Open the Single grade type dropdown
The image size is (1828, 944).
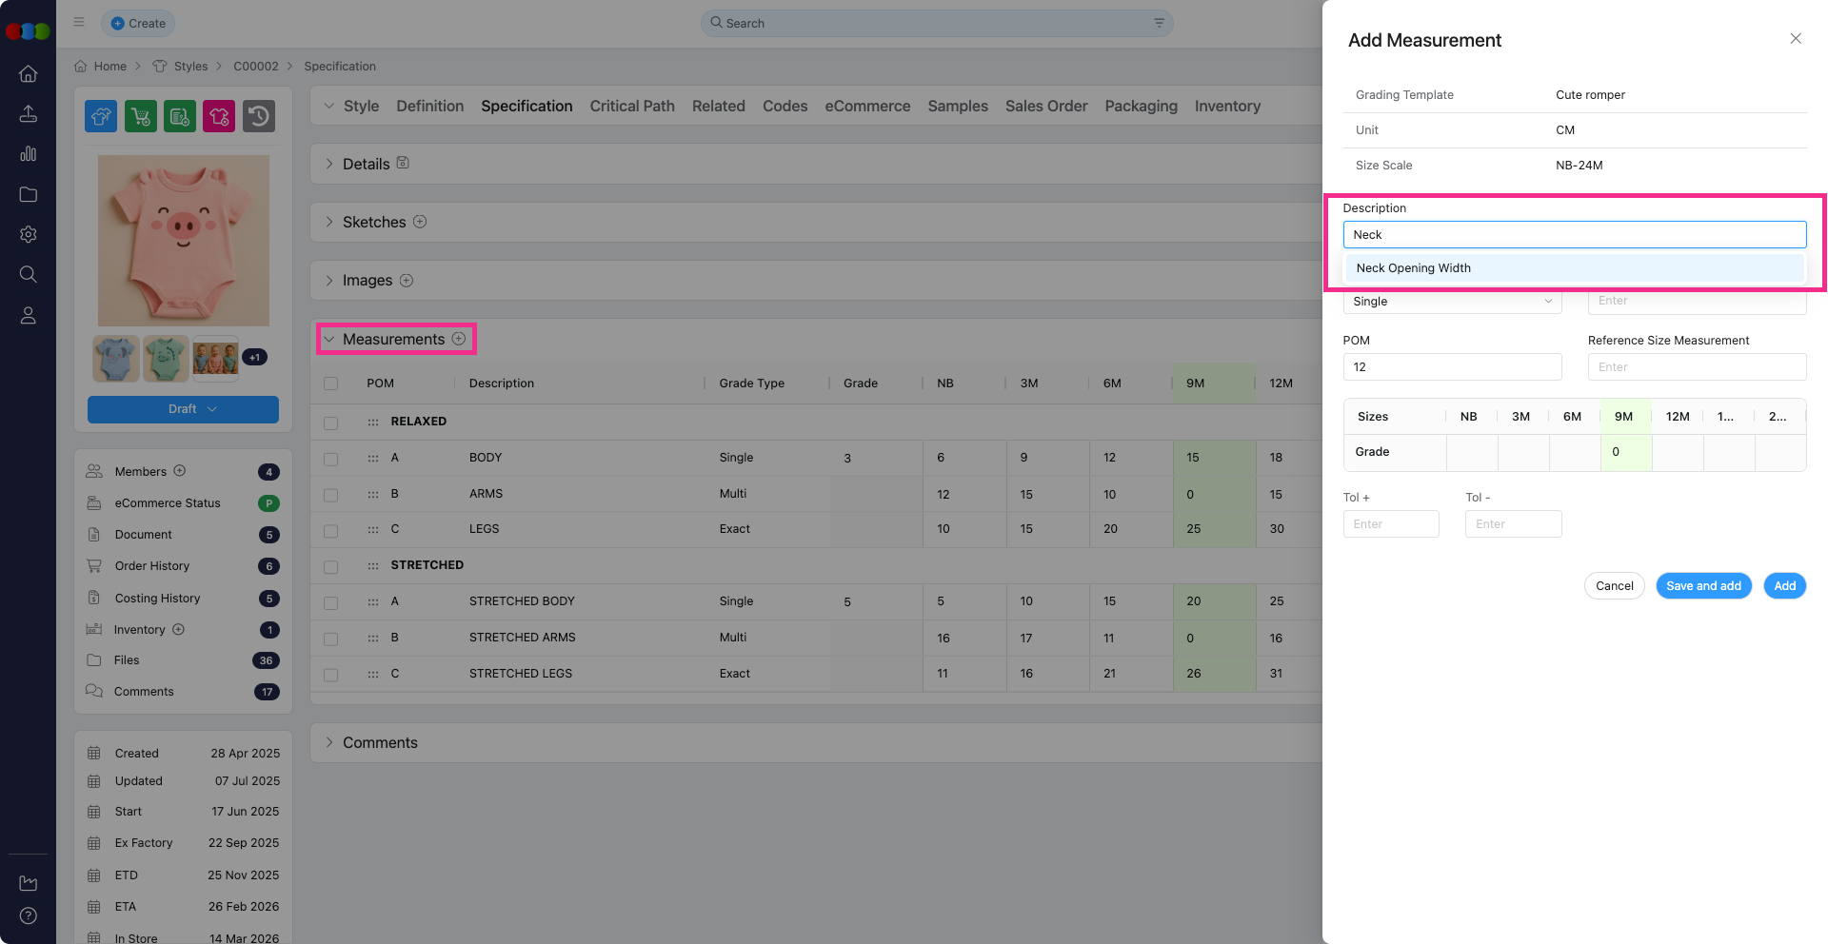(1451, 302)
